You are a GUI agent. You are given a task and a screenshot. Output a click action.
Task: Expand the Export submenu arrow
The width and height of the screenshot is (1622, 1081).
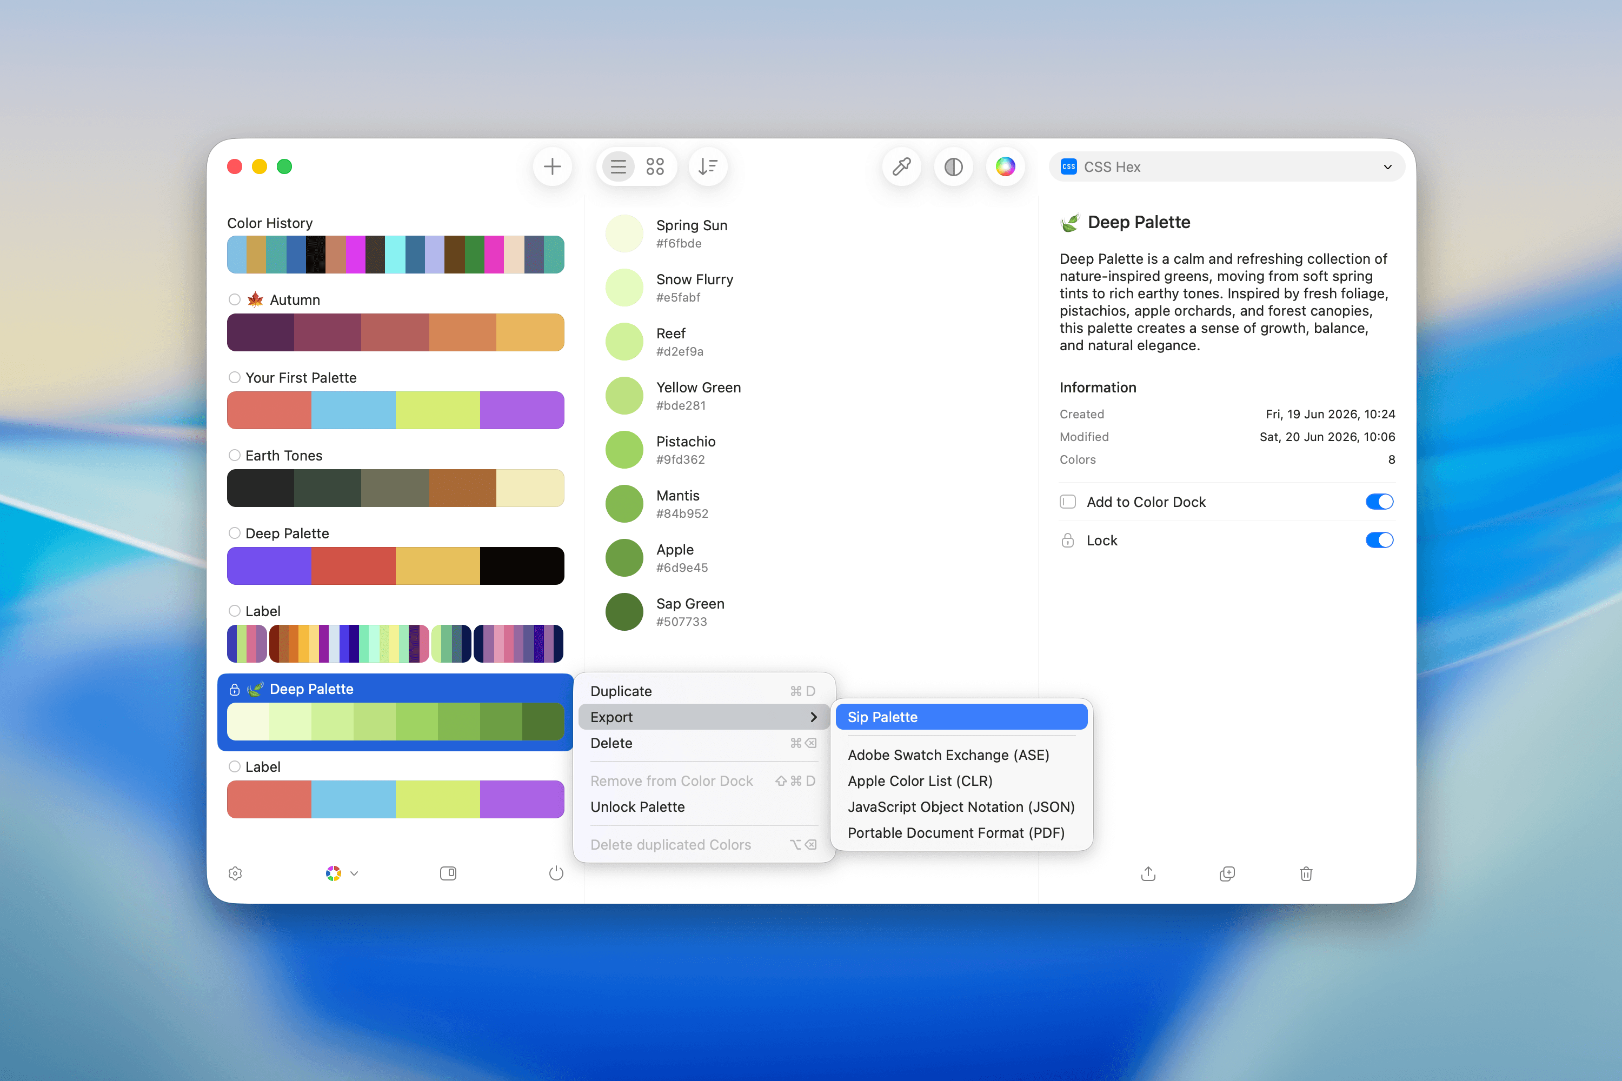point(814,717)
